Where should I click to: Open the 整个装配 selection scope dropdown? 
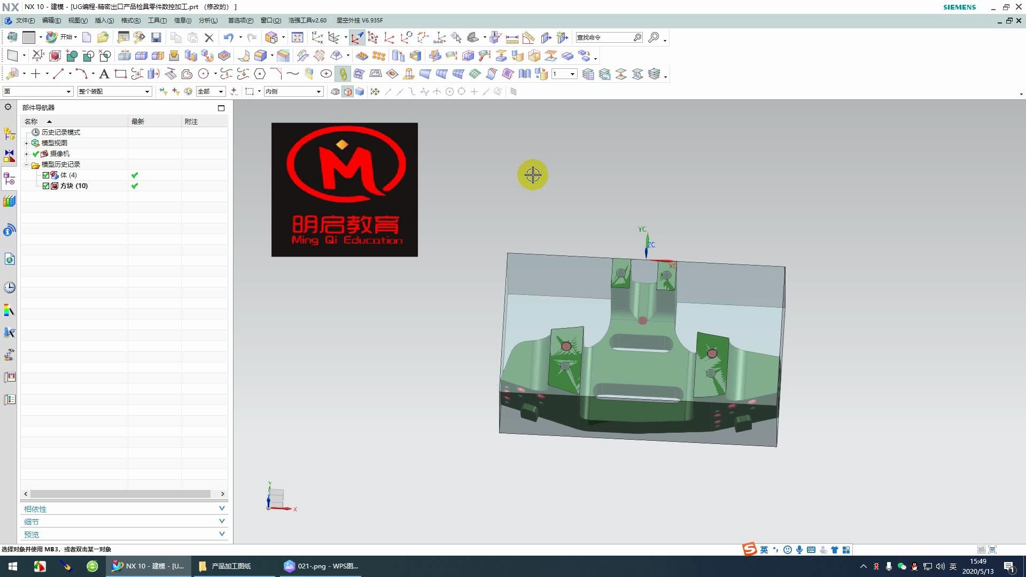point(147,92)
